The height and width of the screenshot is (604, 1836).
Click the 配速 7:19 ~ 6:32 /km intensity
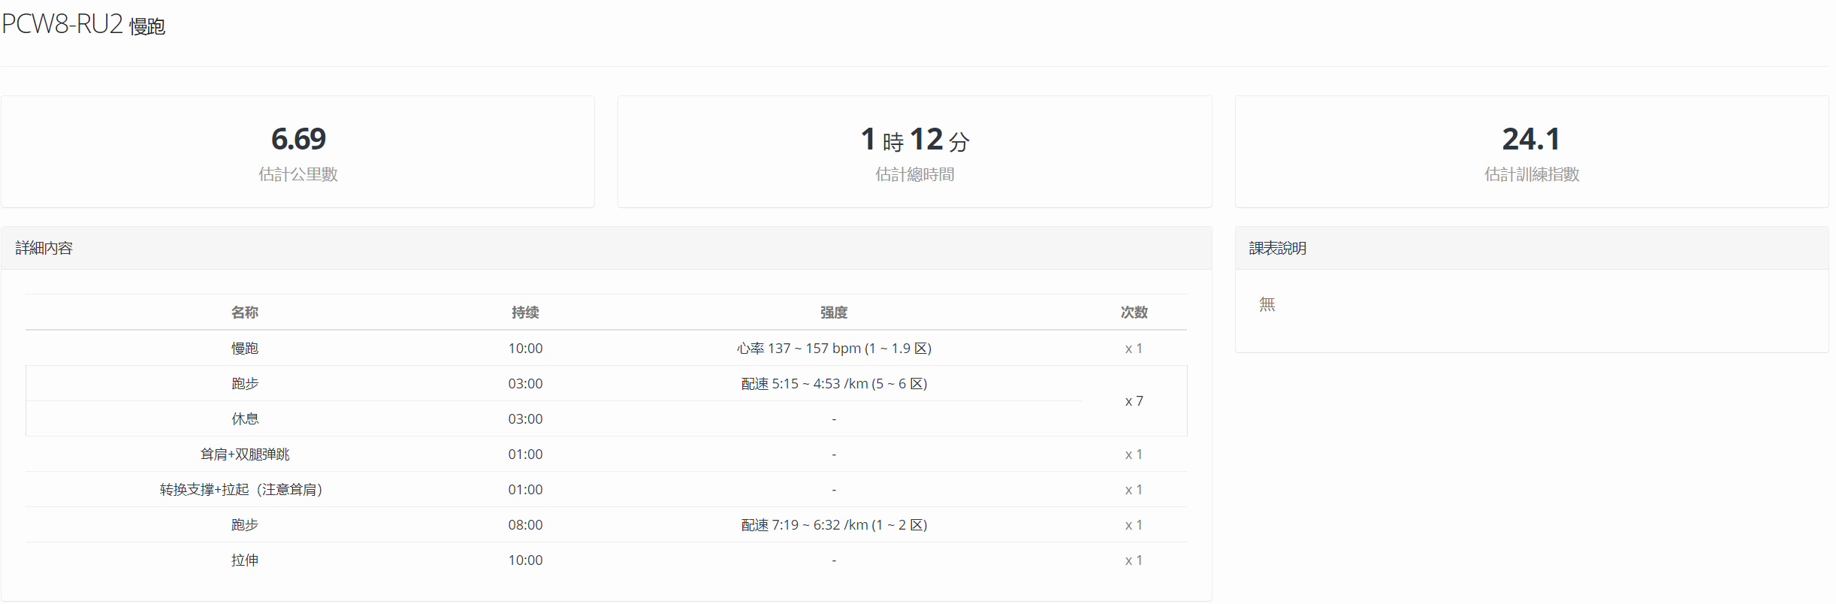(x=834, y=524)
